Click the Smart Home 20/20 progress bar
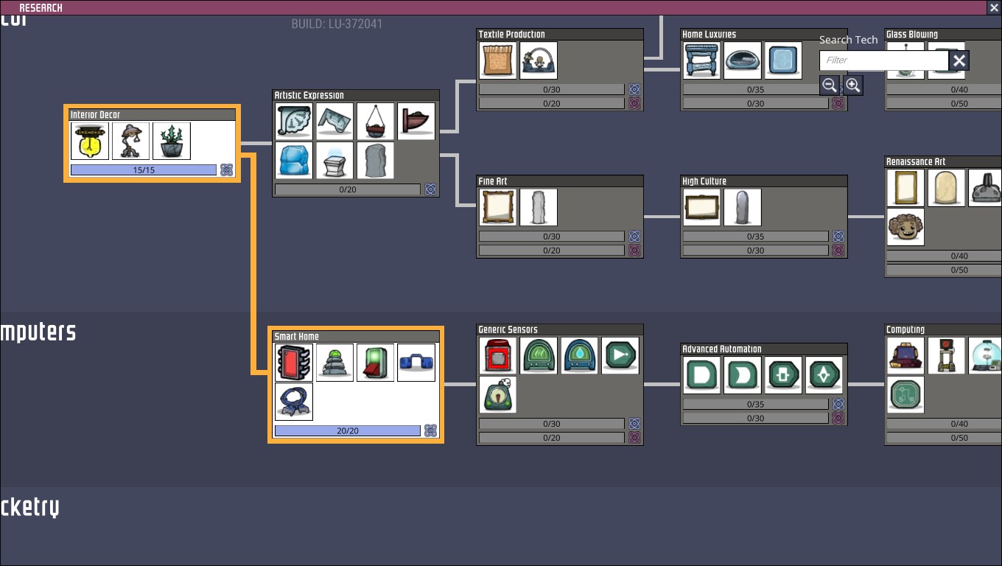Image resolution: width=1002 pixels, height=566 pixels. (347, 430)
